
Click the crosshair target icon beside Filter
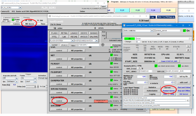pos(103,45)
